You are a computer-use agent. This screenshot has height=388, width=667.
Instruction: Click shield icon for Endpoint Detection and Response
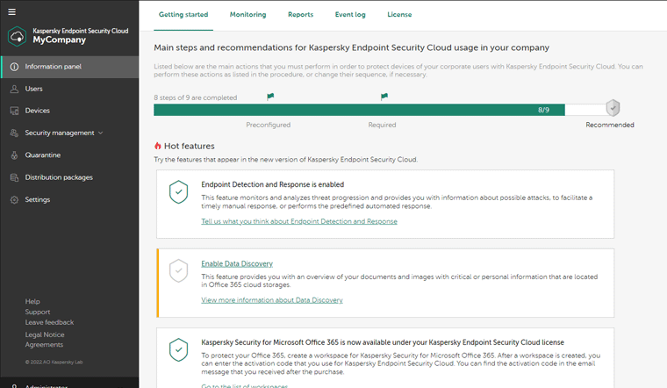coord(179,192)
